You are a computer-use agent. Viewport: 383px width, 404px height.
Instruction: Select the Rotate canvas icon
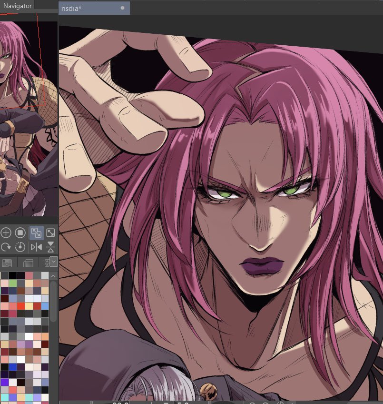6,247
